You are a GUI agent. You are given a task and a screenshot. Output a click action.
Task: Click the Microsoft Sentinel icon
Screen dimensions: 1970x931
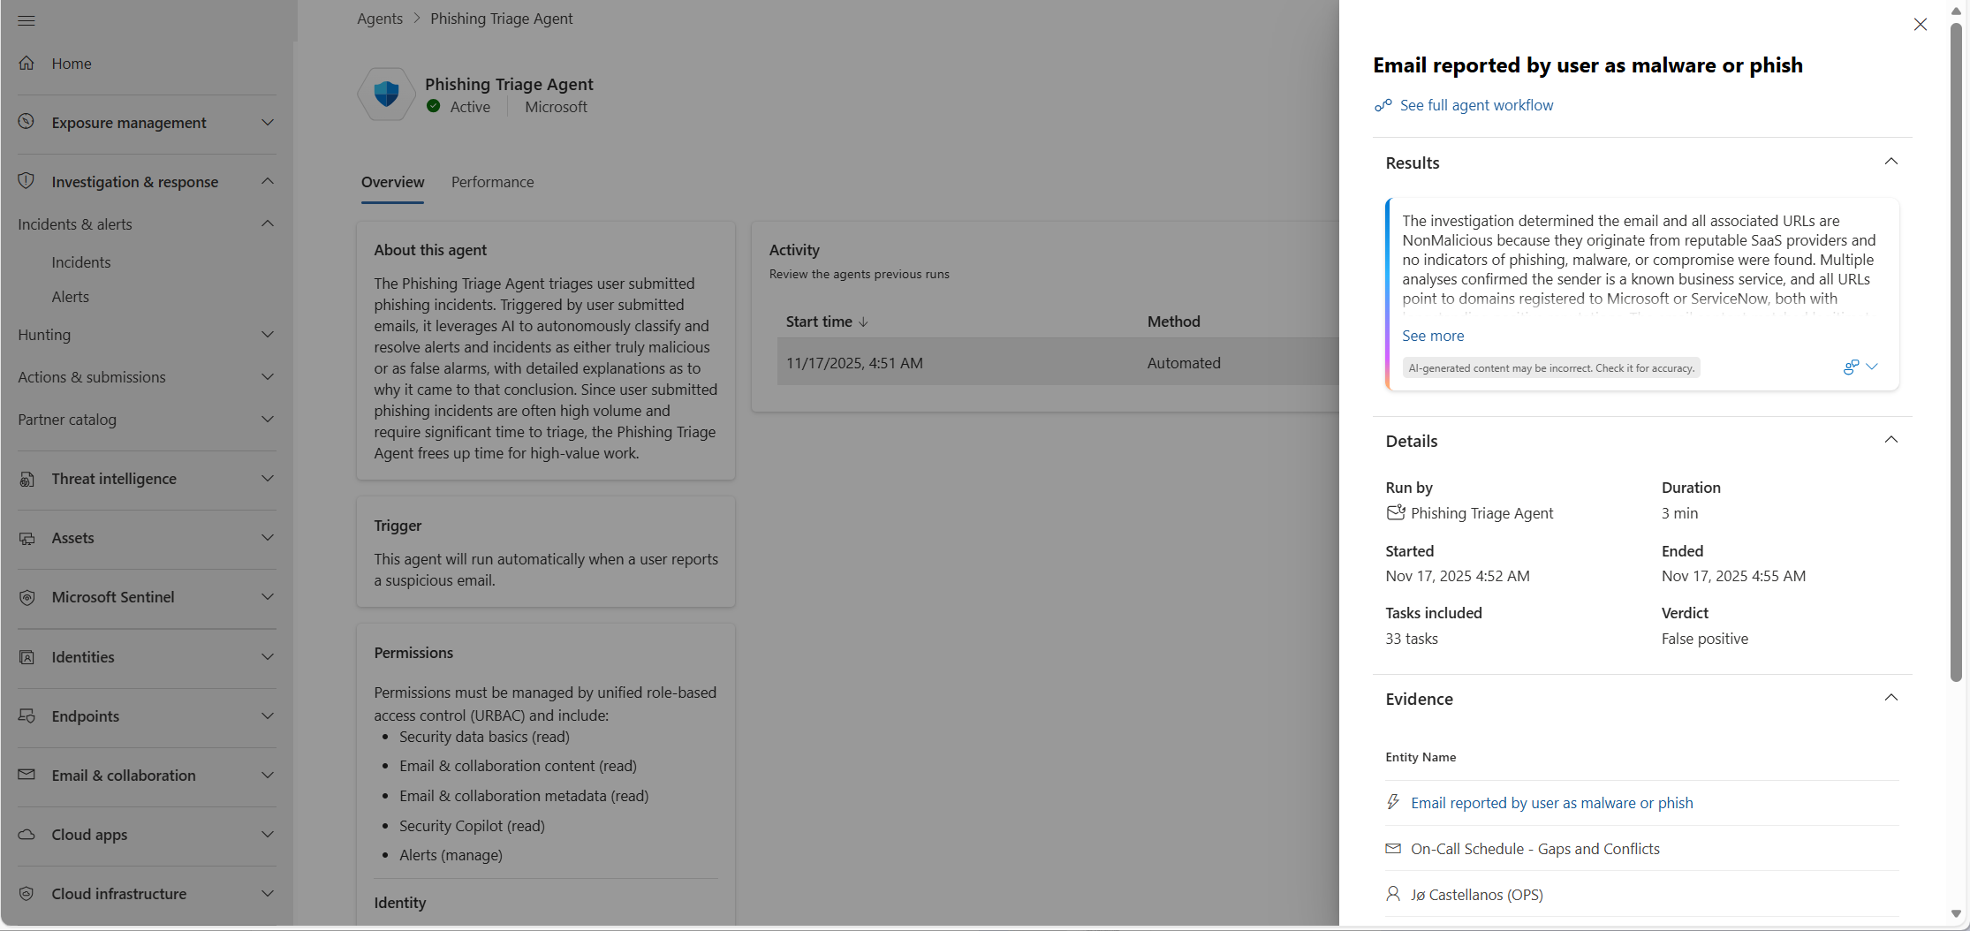(x=27, y=597)
